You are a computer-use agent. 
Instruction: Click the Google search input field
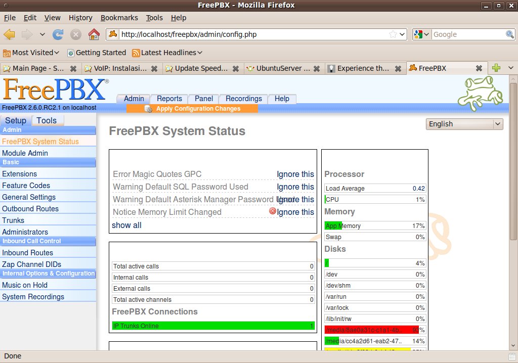point(468,34)
